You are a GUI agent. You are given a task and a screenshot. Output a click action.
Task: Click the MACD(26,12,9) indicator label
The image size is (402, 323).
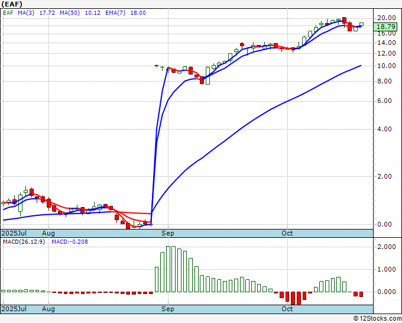(24, 242)
